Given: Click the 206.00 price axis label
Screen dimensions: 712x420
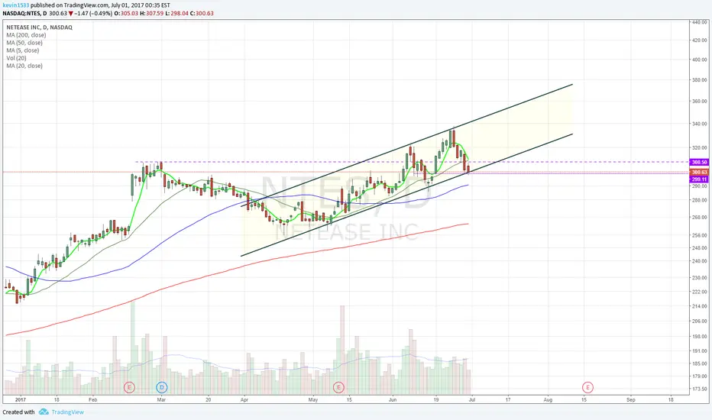Looking at the screenshot, I should click(x=699, y=321).
